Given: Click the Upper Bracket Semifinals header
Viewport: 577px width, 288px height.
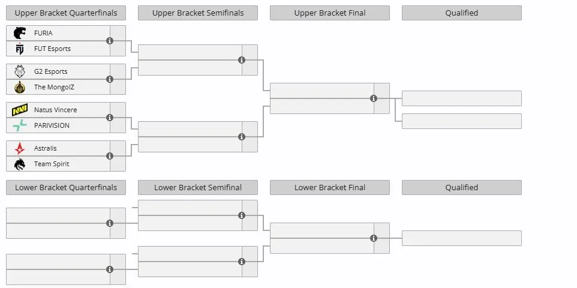Looking at the screenshot, I should [198, 13].
